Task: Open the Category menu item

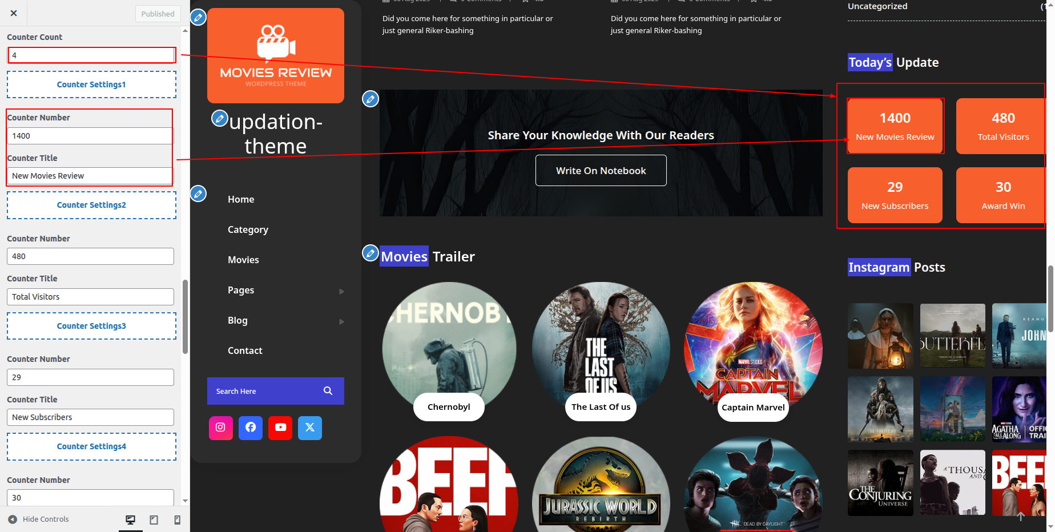Action: tap(248, 229)
